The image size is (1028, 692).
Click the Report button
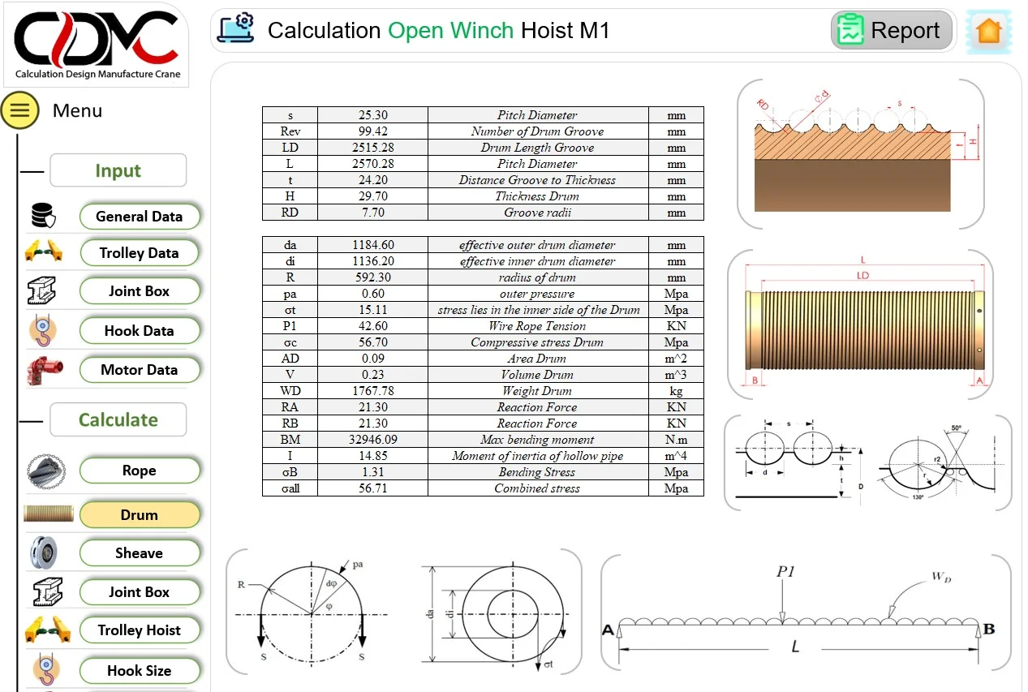(x=892, y=31)
